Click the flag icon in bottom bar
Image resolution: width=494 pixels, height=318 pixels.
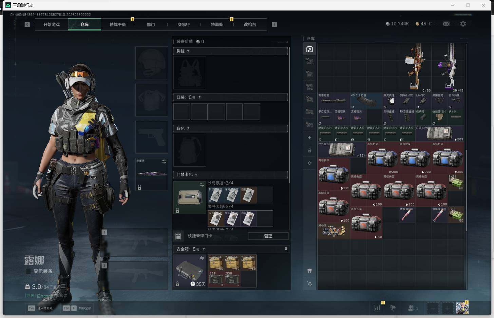393,308
